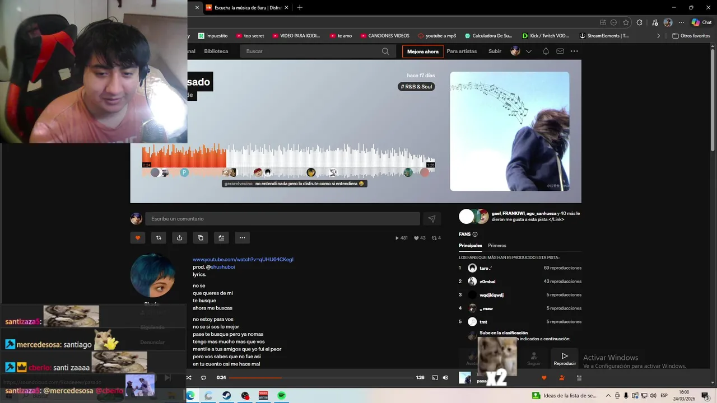The height and width of the screenshot is (403, 717).
Task: Open fan 'z0mbal' profile
Action: (x=487, y=282)
